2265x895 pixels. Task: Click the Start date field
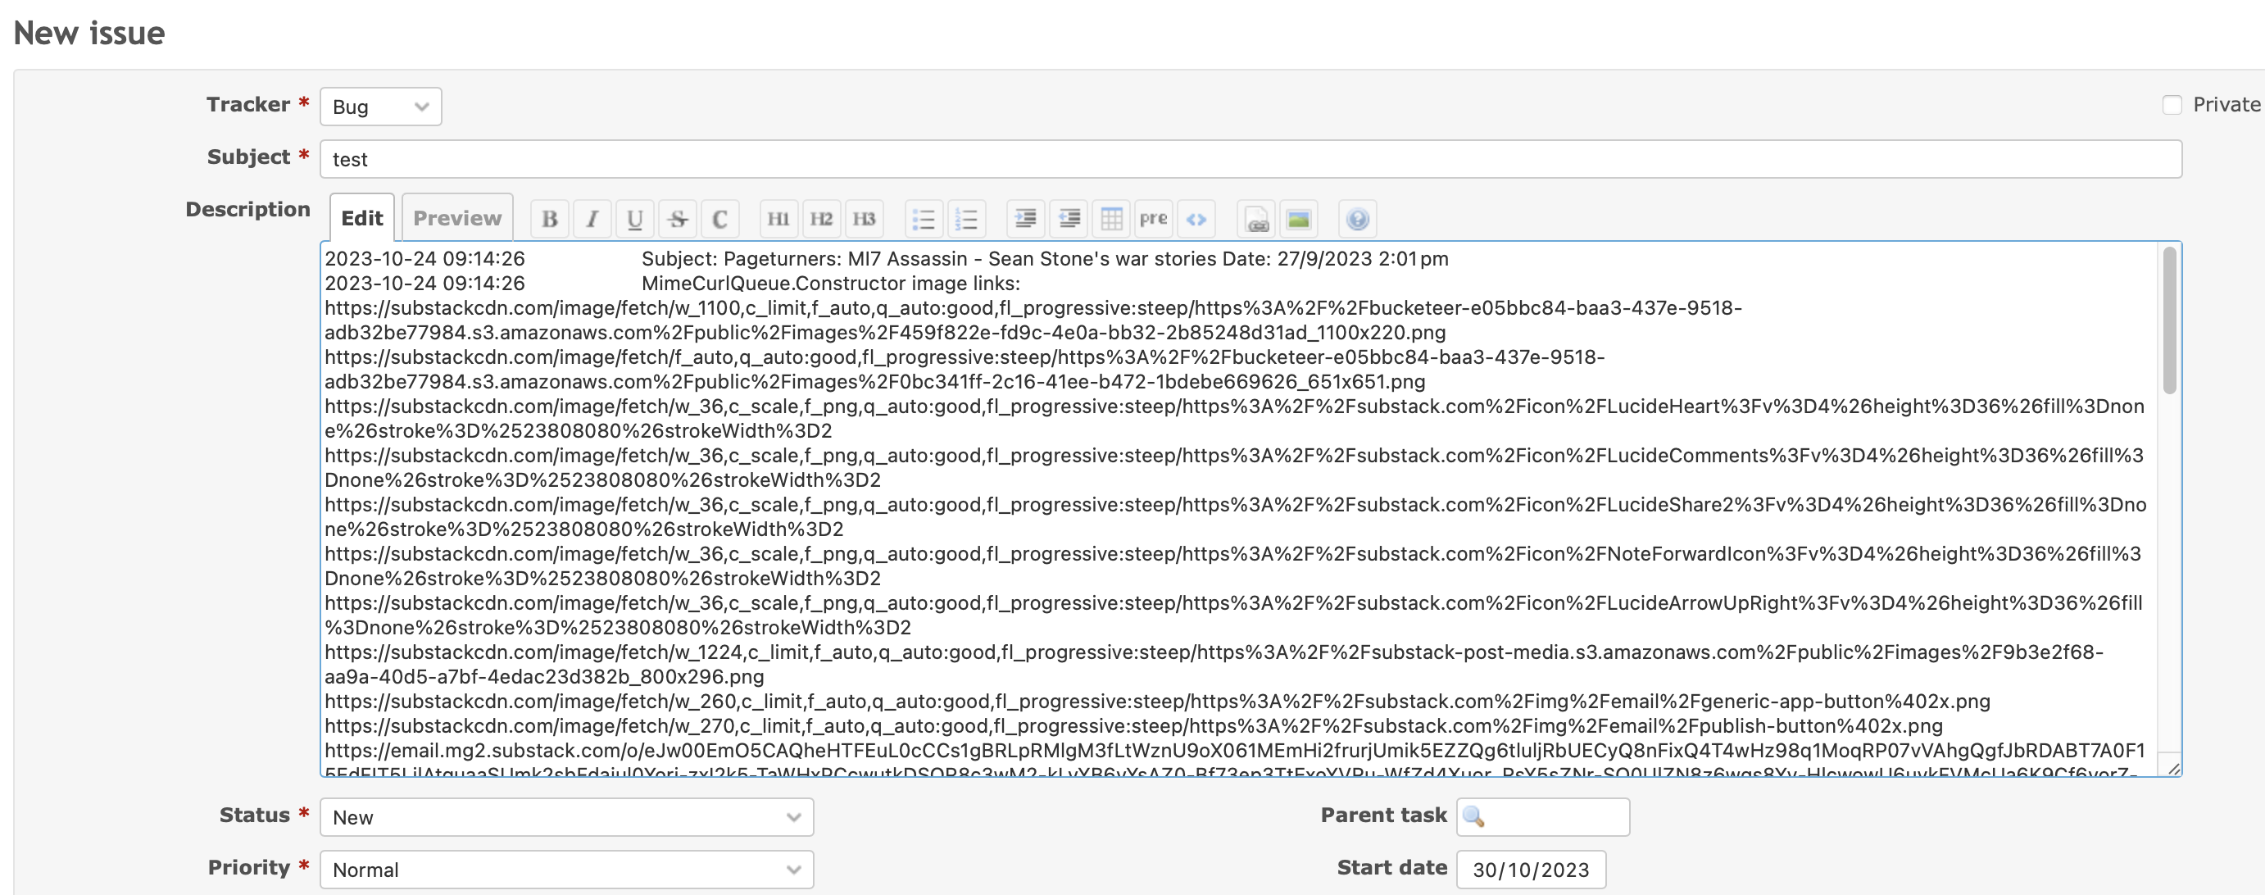1532,869
